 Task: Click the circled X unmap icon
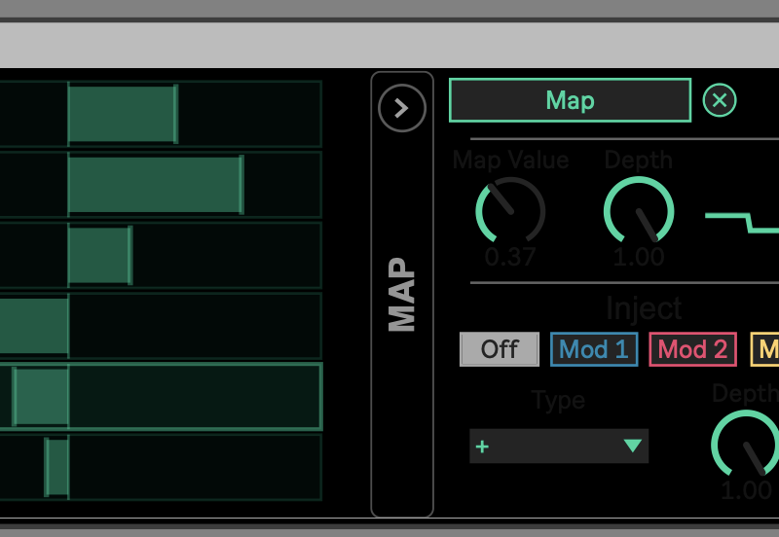point(720,100)
